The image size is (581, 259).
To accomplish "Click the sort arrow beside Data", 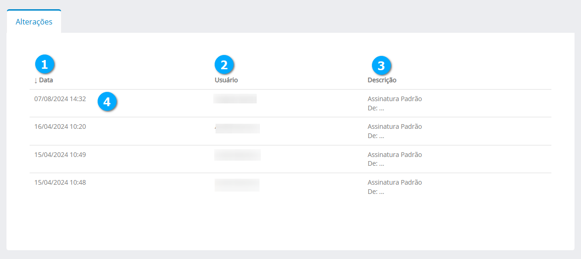I will [x=36, y=80].
